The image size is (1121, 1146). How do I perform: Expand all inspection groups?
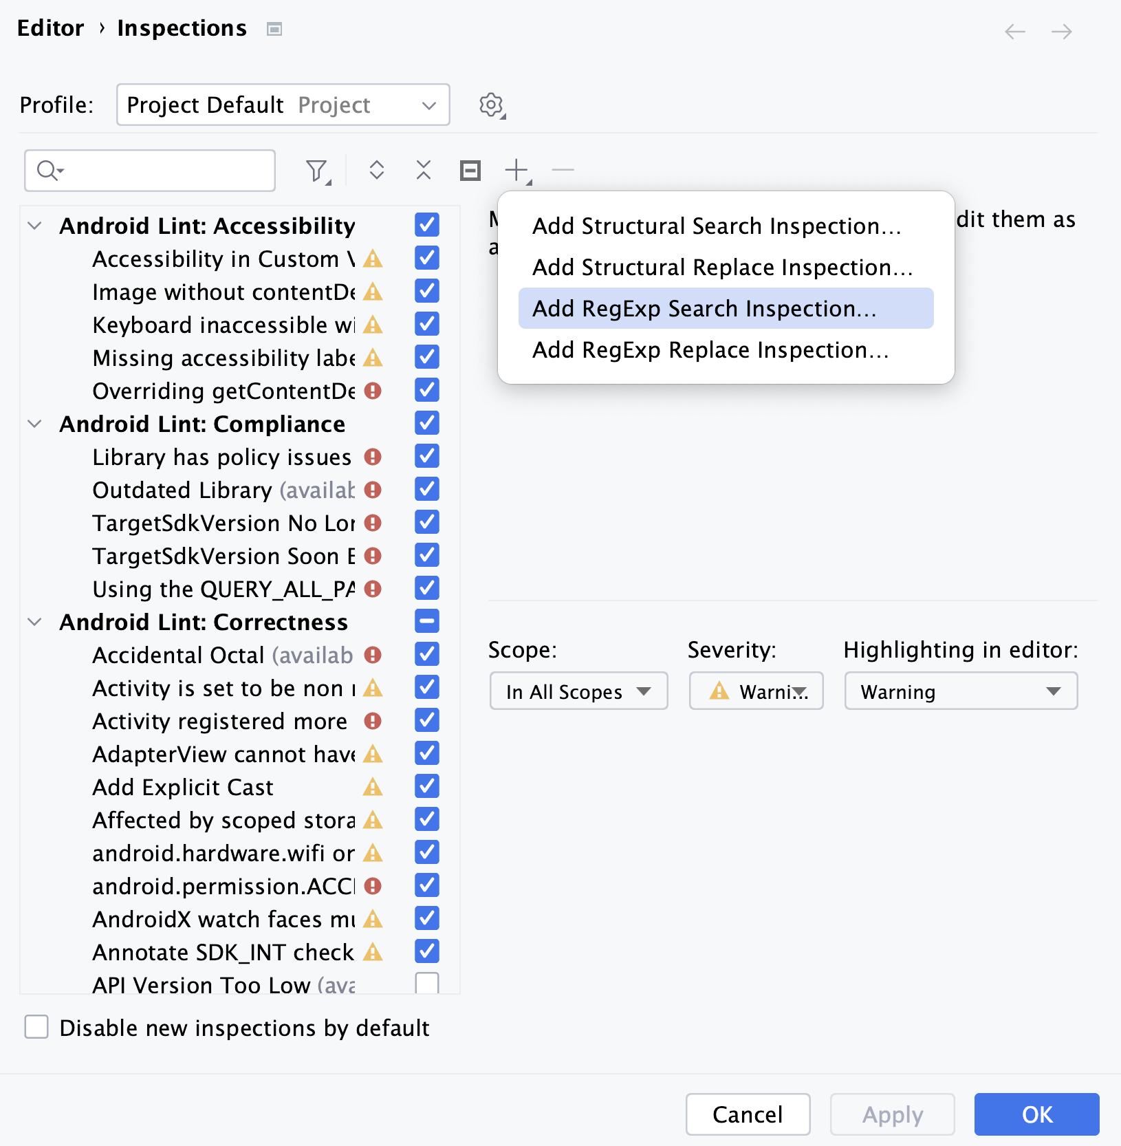click(377, 171)
